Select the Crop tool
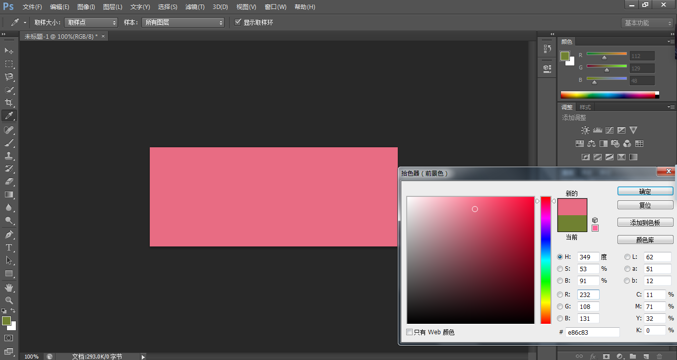Image resolution: width=677 pixels, height=360 pixels. click(x=9, y=103)
